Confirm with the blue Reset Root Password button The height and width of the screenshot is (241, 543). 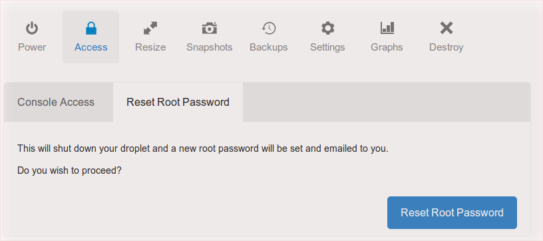[x=452, y=212]
